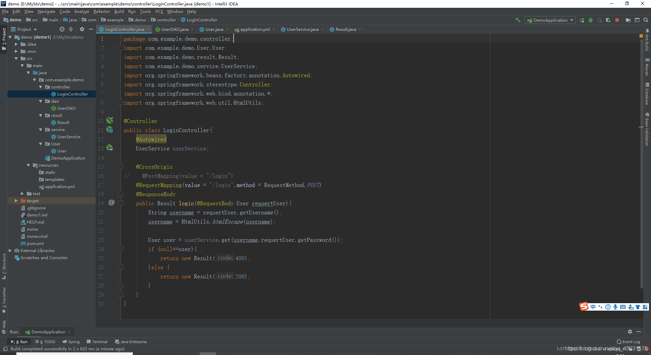Click the tool window quick-access icon in the status bar corner
This screenshot has width=651, height=355.
(x=5, y=349)
